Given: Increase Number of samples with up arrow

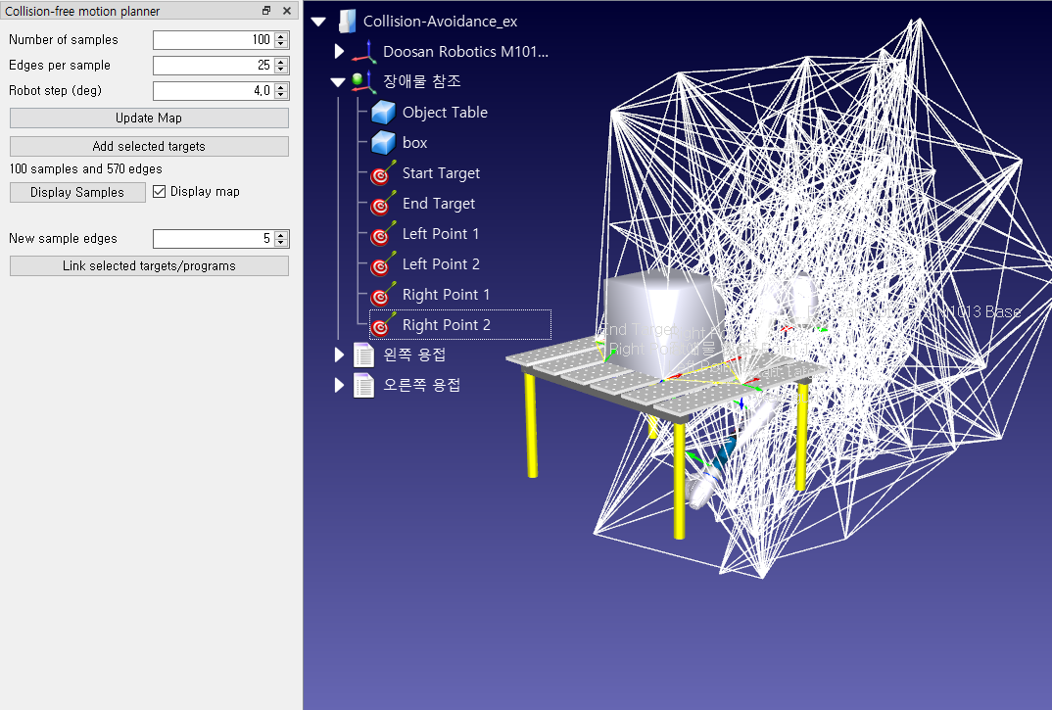Looking at the screenshot, I should 281,36.
